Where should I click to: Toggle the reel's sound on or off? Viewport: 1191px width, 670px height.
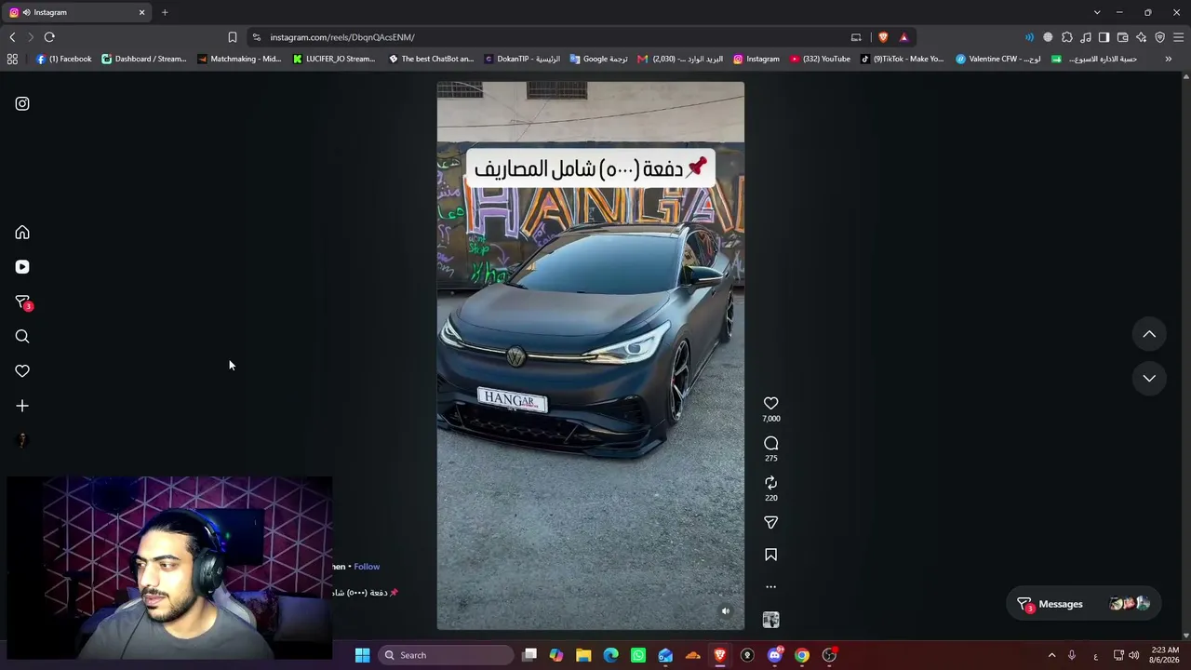tap(726, 611)
